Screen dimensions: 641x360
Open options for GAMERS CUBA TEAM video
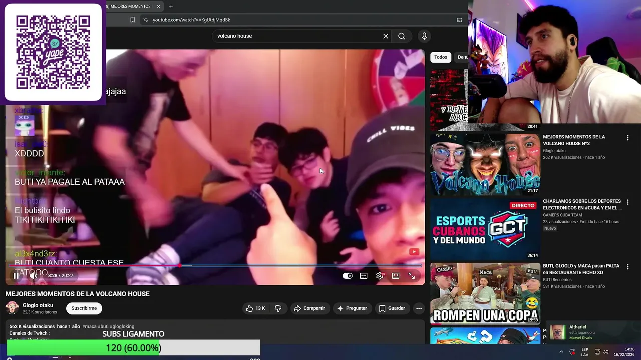[628, 202]
